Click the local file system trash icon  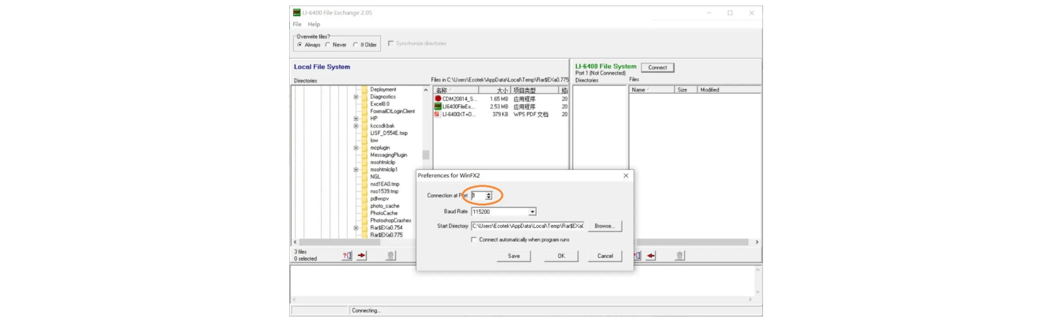coord(391,256)
